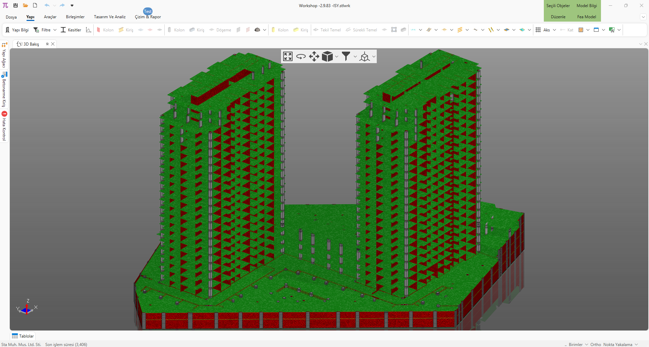Expand the wireframe cube projection dropdown arrow
Image resolution: width=649 pixels, height=347 pixels.
pyautogui.click(x=374, y=57)
